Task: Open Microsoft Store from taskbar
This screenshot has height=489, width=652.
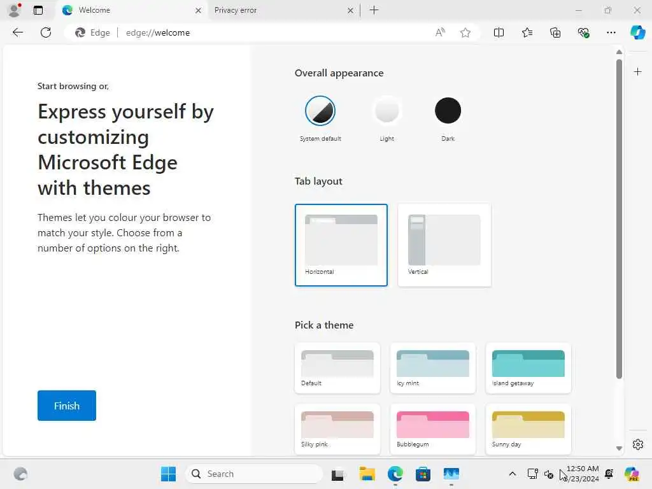Action: pyautogui.click(x=423, y=474)
